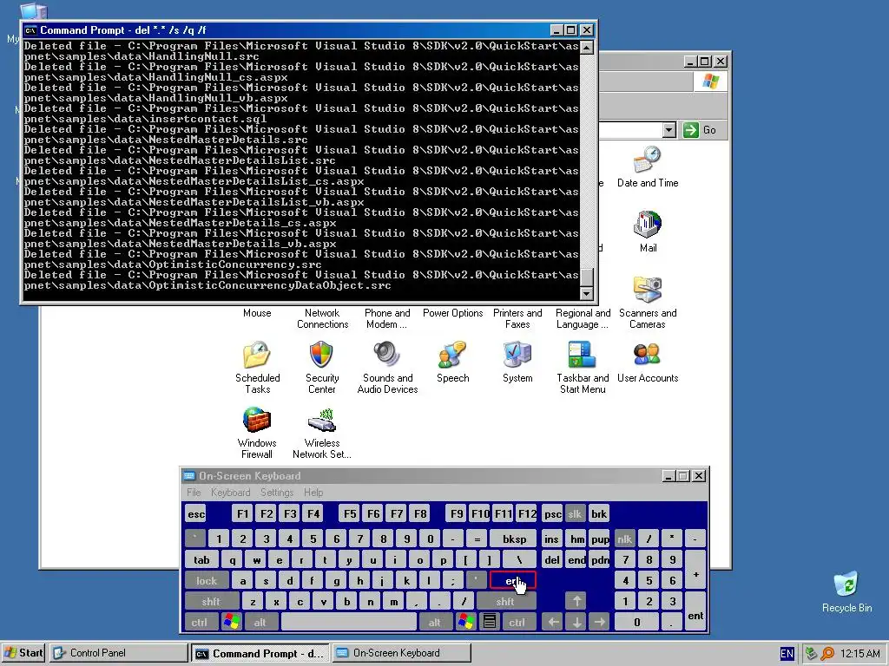Open Sounds and Audio Devices icon
The height and width of the screenshot is (666, 889).
pyautogui.click(x=387, y=355)
